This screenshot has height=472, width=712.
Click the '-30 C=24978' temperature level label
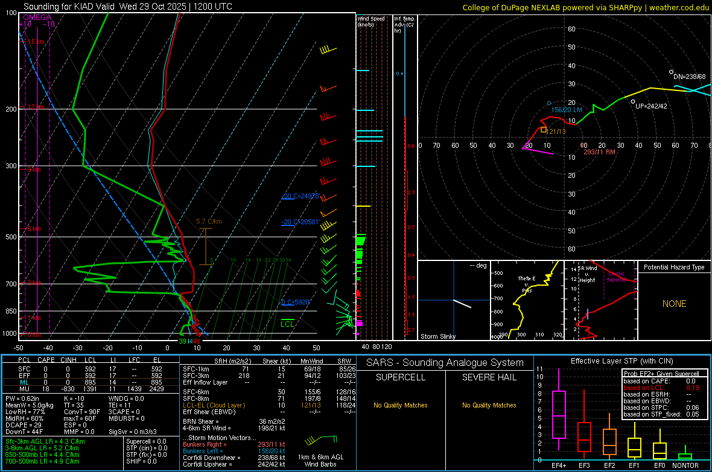[300, 196]
